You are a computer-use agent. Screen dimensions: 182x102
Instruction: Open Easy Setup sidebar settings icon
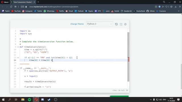(180, 7)
